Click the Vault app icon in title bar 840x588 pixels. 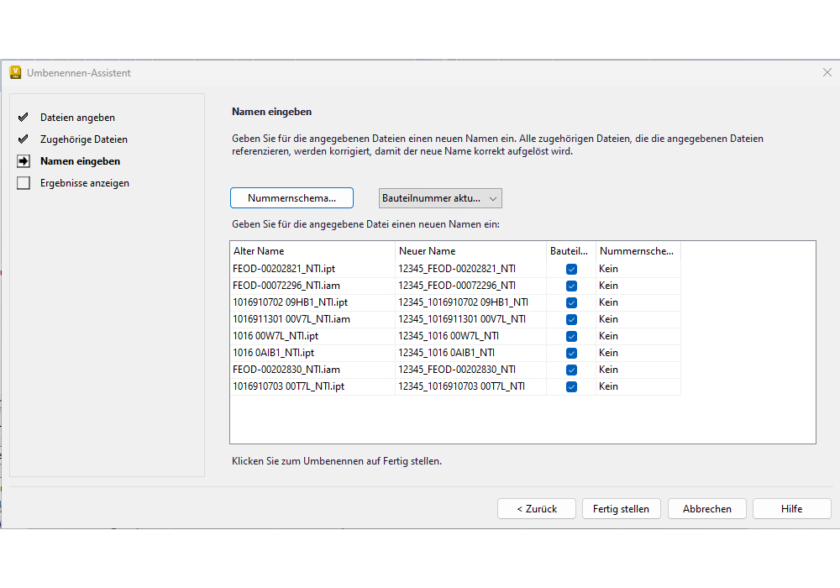(x=15, y=72)
